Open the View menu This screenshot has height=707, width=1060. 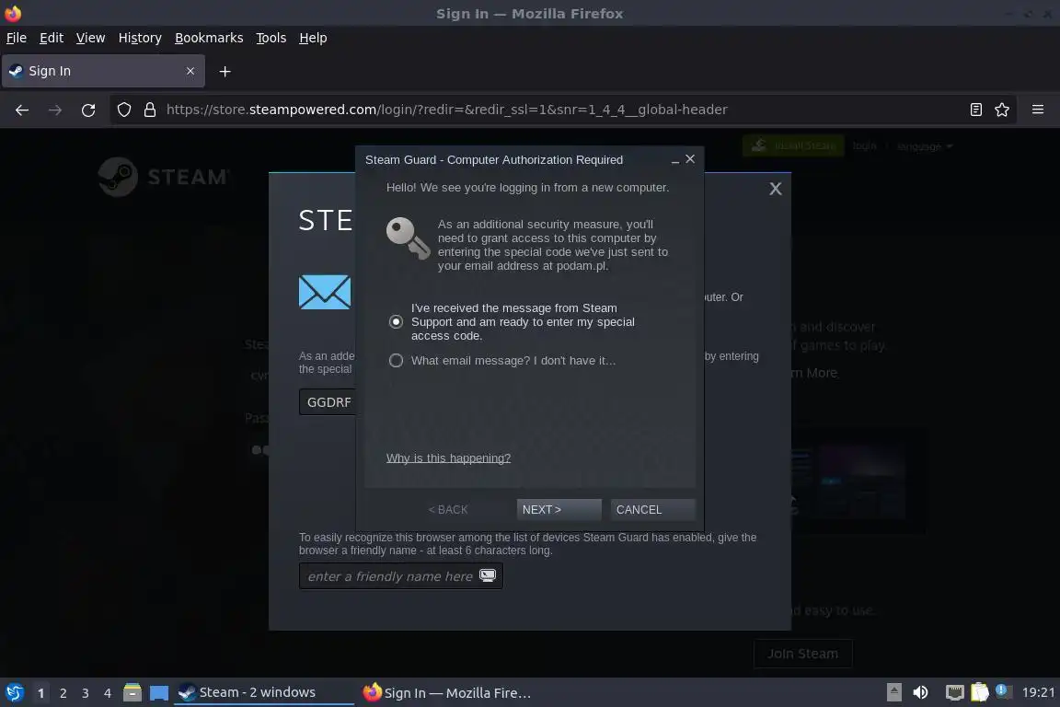[90, 38]
